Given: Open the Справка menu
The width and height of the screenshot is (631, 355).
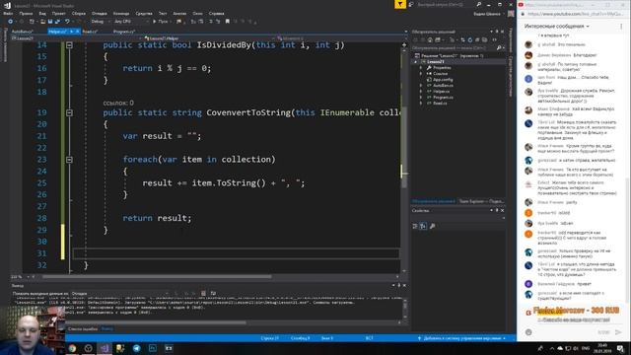Looking at the screenshot, I should 216,13.
